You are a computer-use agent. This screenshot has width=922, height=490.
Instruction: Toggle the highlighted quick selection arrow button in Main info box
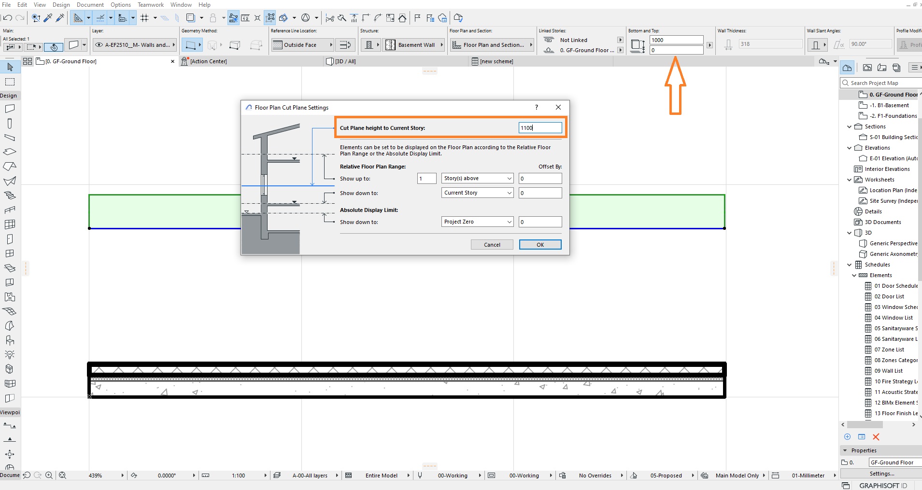point(54,47)
